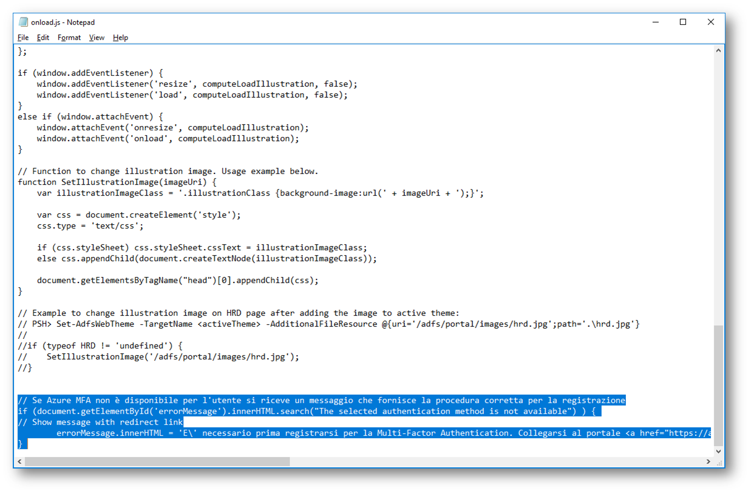Click the vertical scrollbar thumb
This screenshot has width=751, height=494.
[719, 386]
